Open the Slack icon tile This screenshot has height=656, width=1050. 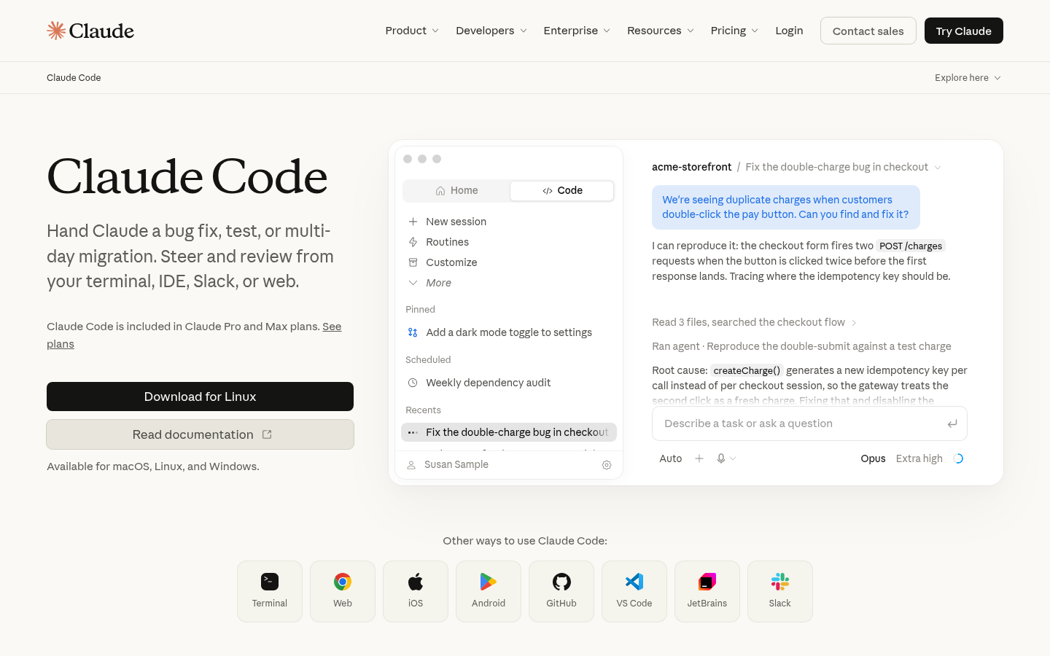(x=780, y=591)
